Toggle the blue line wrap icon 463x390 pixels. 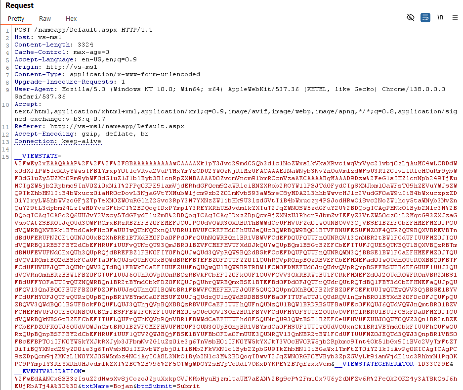click(x=425, y=17)
